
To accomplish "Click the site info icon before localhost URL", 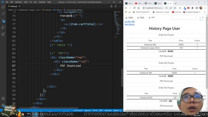I will 144,8.
